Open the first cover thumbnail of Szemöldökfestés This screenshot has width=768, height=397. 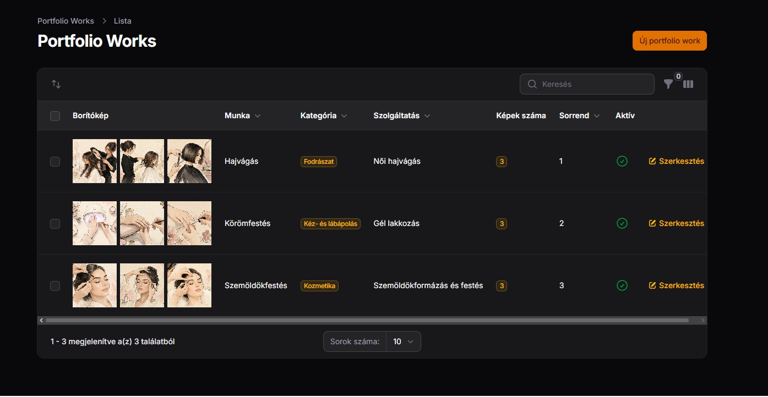(x=95, y=285)
